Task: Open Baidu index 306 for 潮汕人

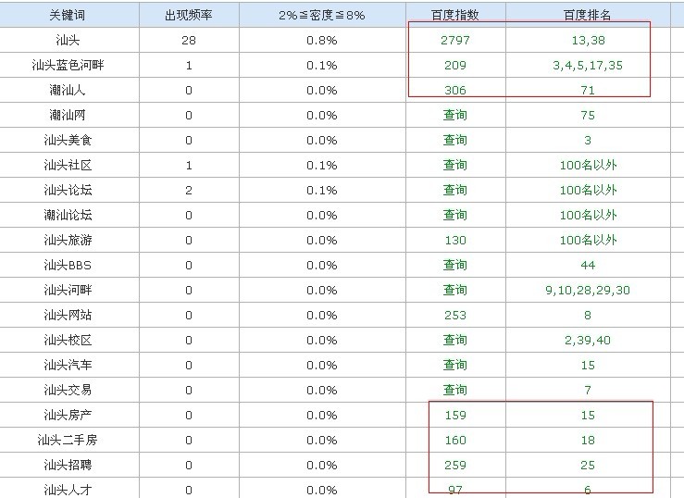Action: pyautogui.click(x=455, y=91)
